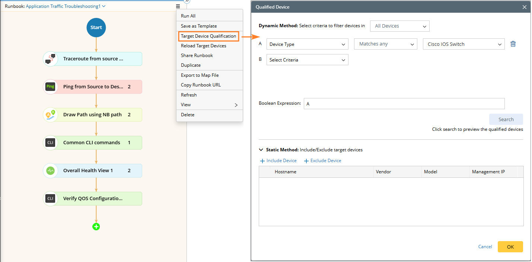The height and width of the screenshot is (262, 532).
Task: Click the Ping node icon
Action: [x=50, y=87]
